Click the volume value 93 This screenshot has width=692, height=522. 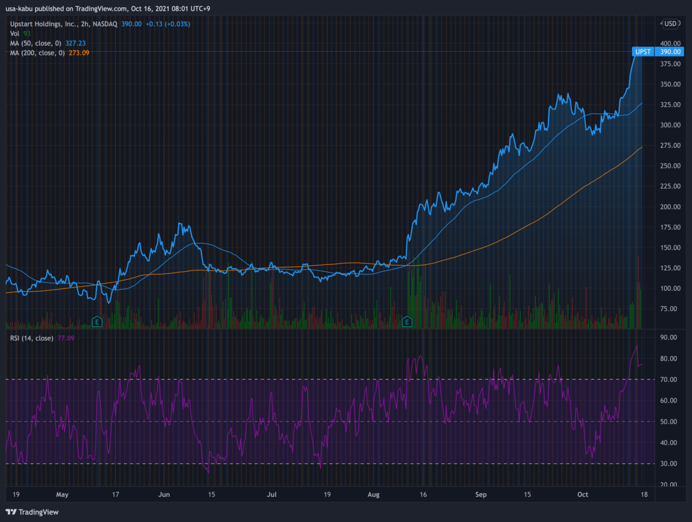point(28,33)
